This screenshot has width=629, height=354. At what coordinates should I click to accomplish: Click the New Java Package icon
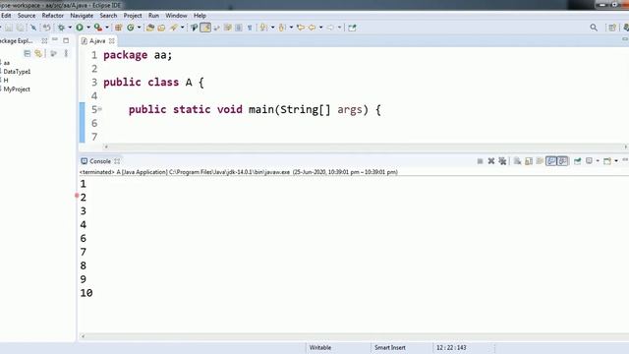click(118, 28)
